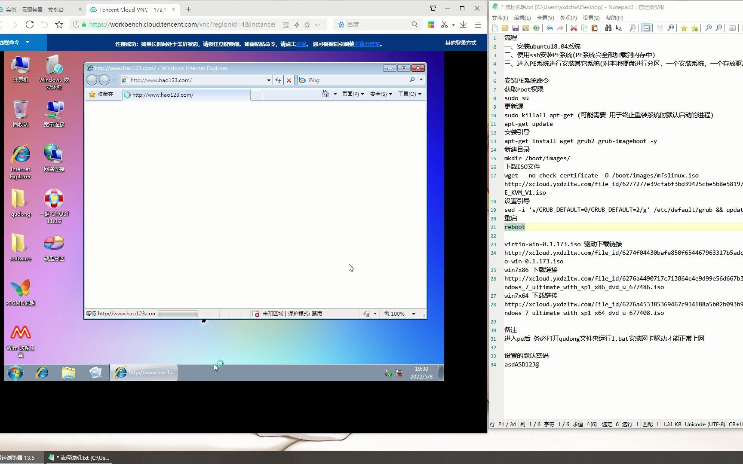Save file with Notepad3 floppy disk icon

(x=516, y=28)
